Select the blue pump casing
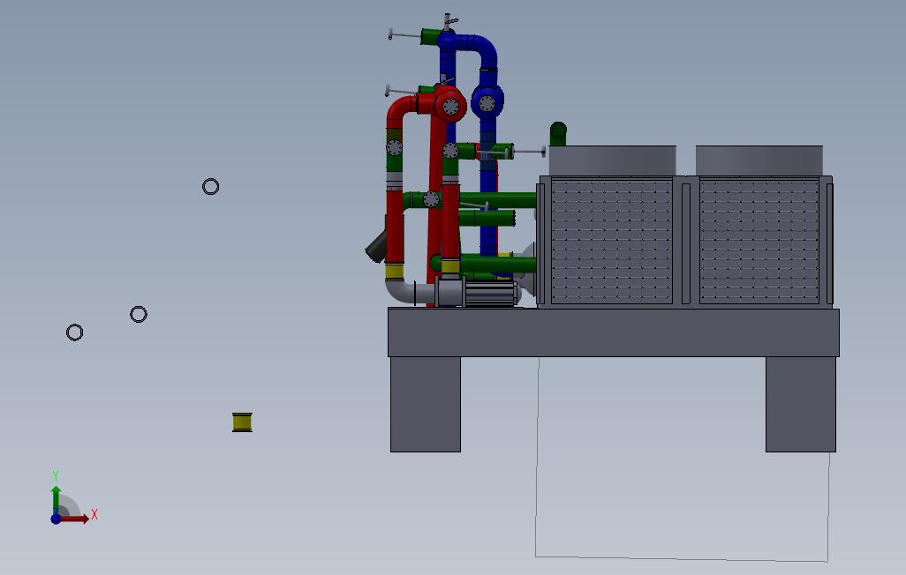This screenshot has height=575, width=906. pos(487,103)
